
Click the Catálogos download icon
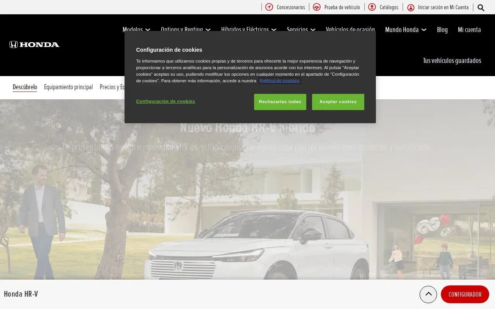[372, 7]
